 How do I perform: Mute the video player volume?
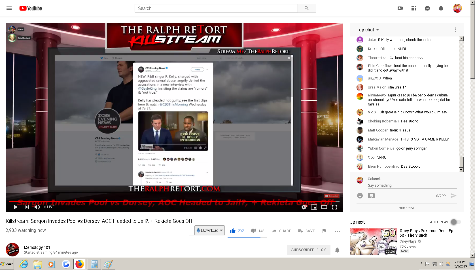pos(37,207)
